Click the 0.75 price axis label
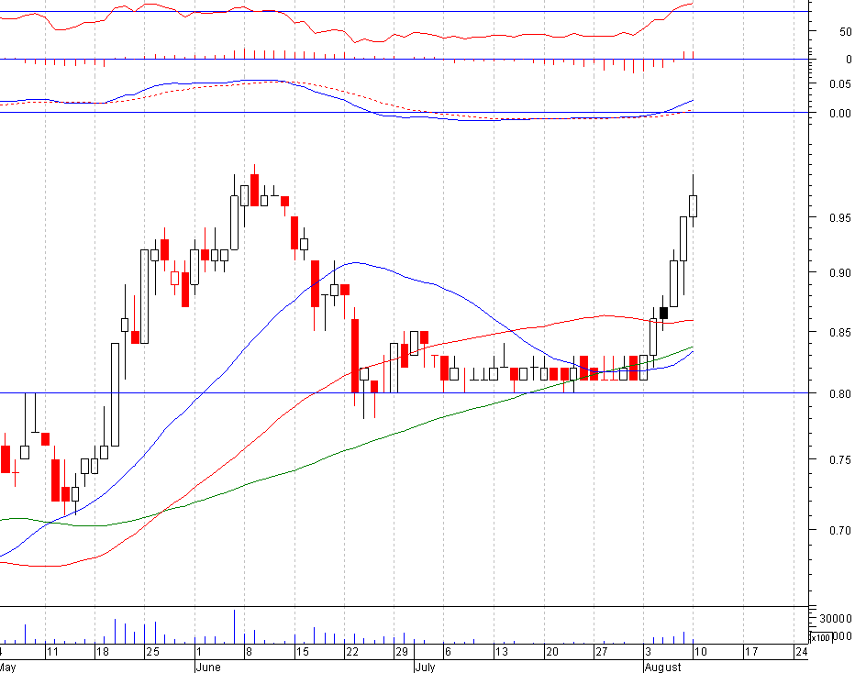 pyautogui.click(x=839, y=460)
